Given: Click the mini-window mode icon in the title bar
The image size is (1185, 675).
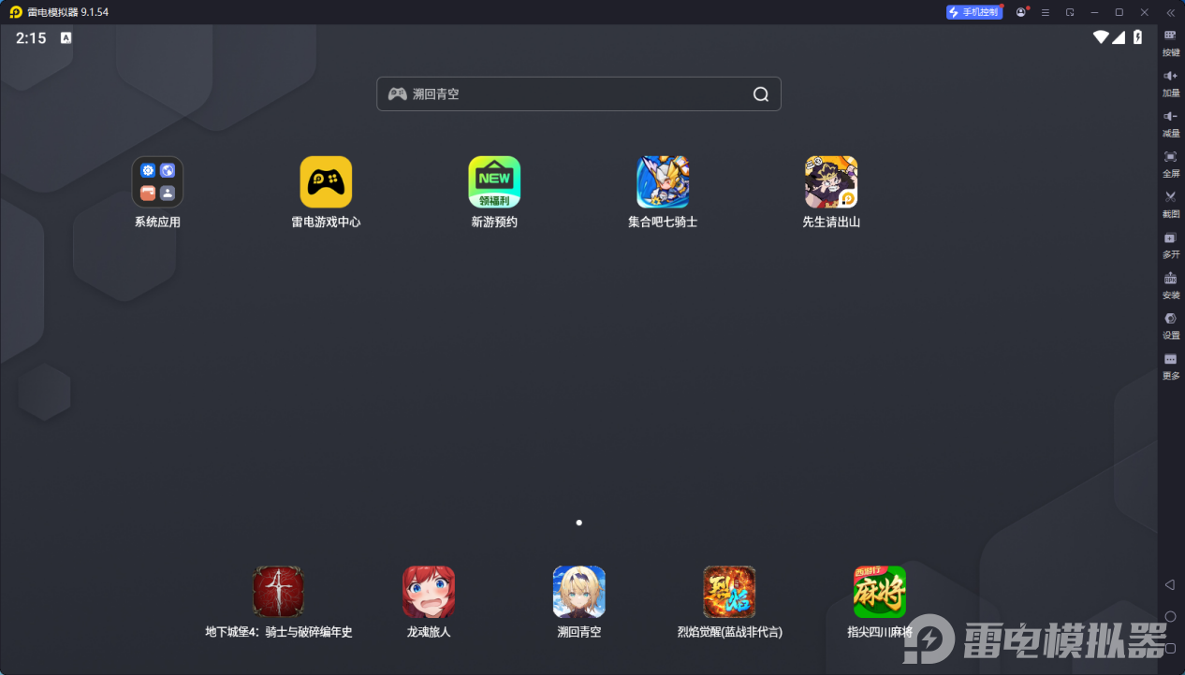Looking at the screenshot, I should (1070, 12).
